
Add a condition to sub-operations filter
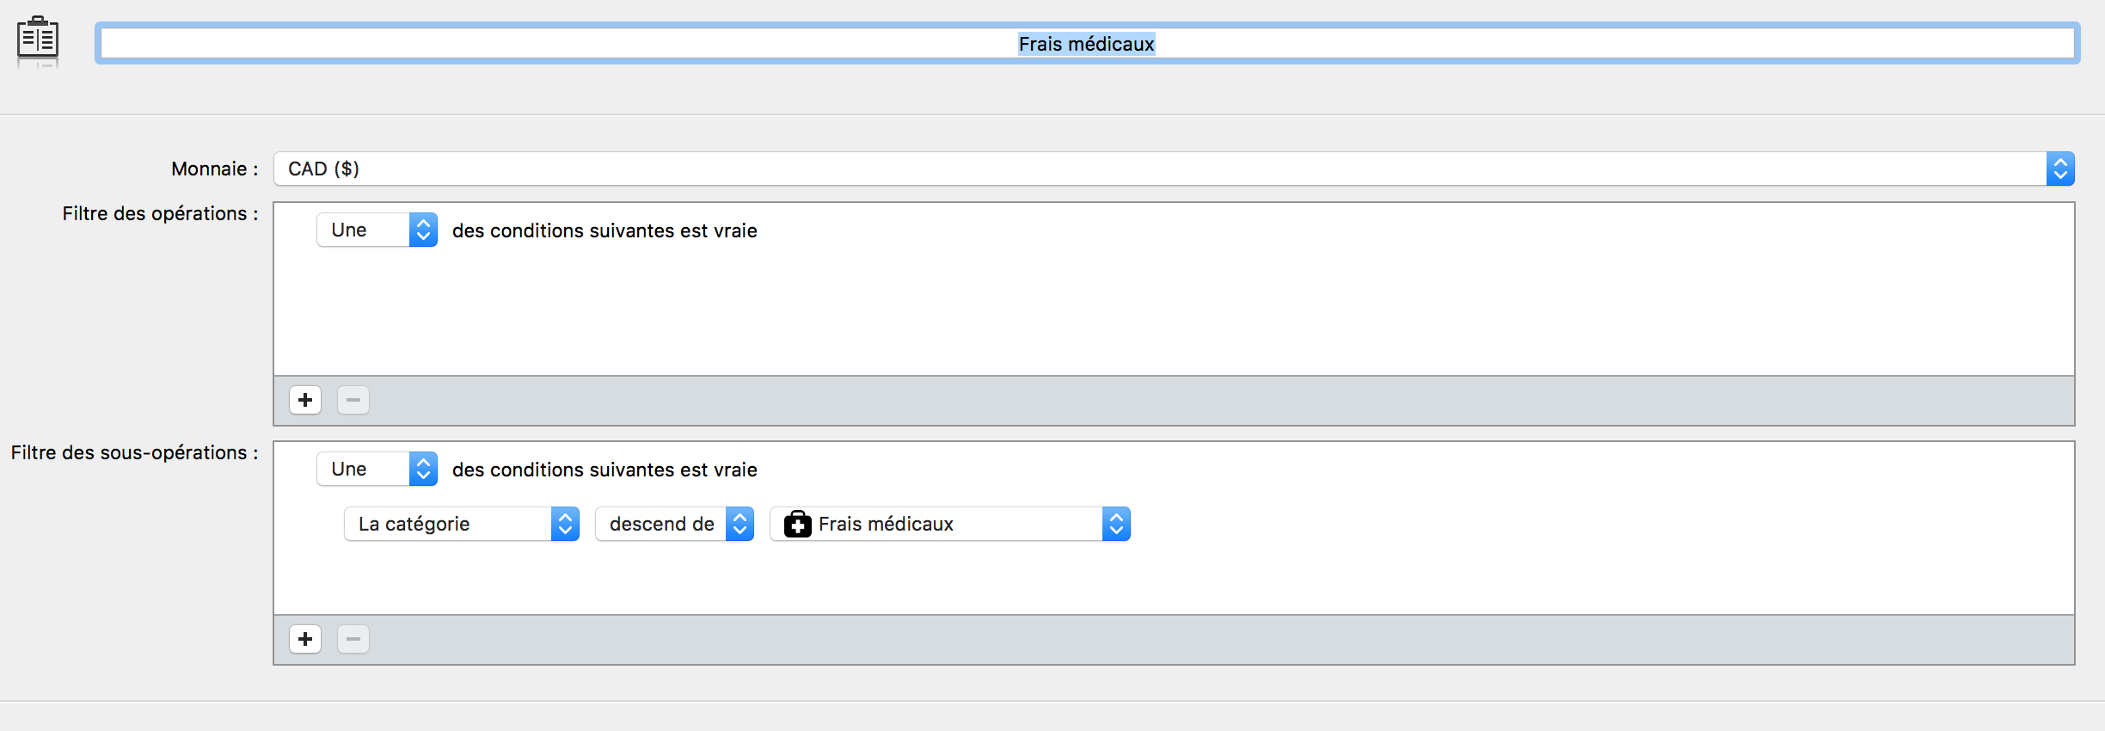[x=305, y=639]
